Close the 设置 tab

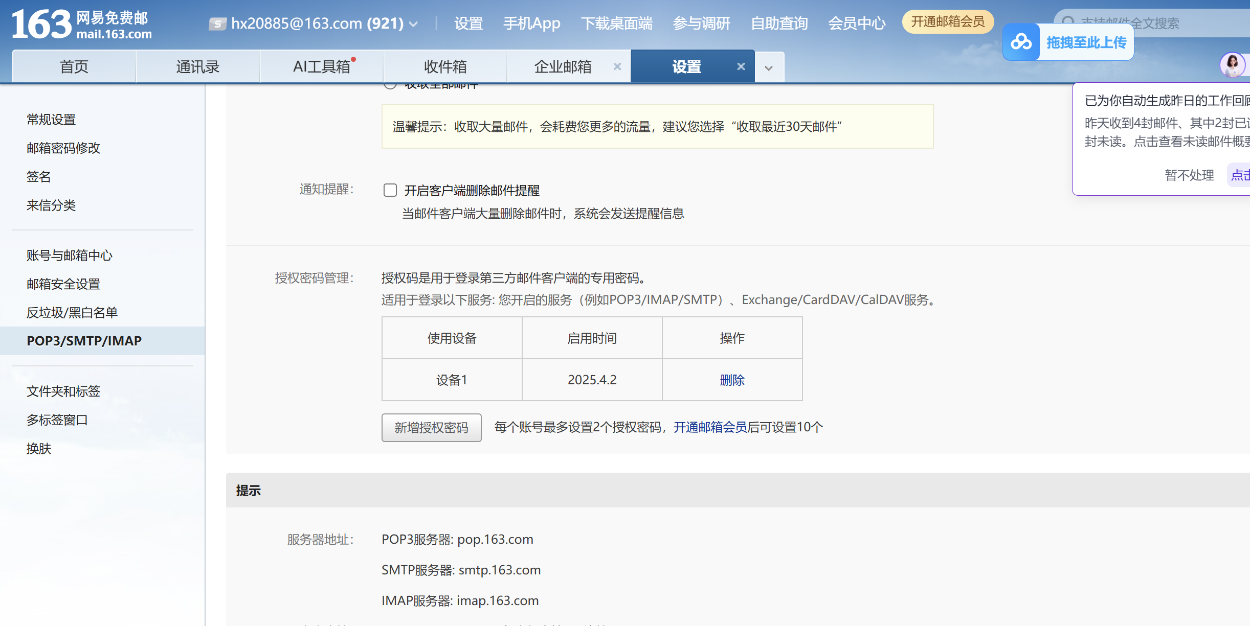click(x=741, y=66)
